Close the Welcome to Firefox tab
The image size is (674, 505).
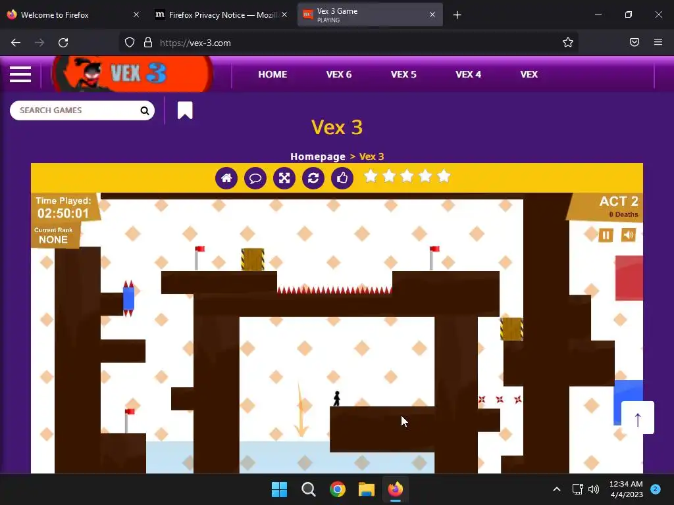(136, 14)
